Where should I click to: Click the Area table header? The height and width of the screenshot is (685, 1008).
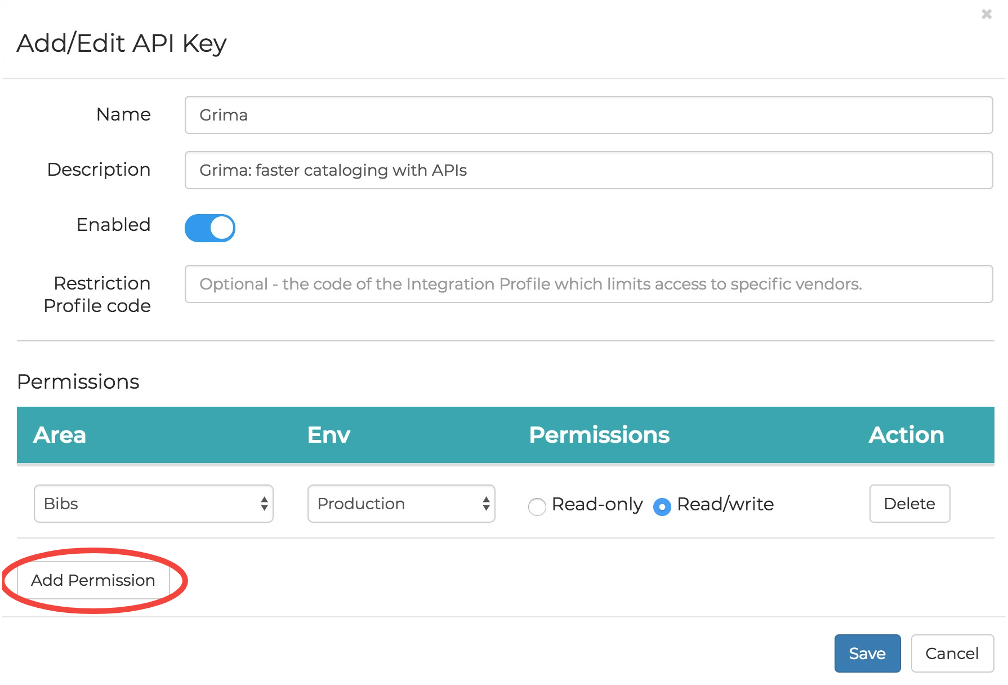(x=60, y=435)
